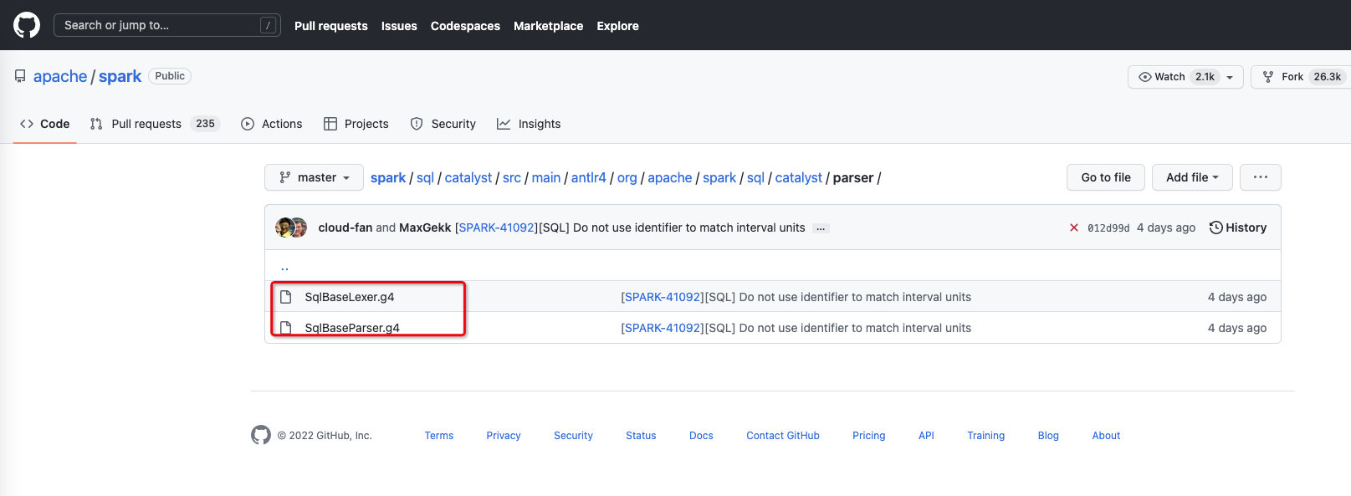This screenshot has width=1351, height=496.
Task: Switch to the Actions tab
Action: coord(272,124)
